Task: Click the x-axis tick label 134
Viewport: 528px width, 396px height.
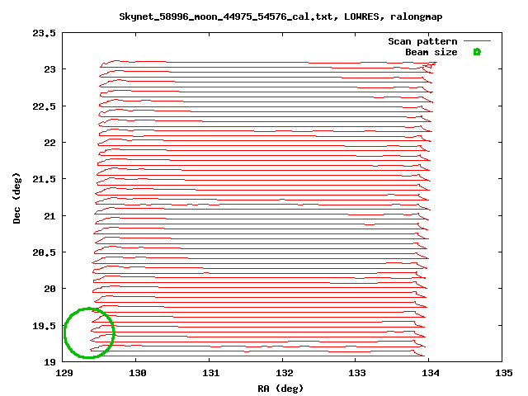Action: click(431, 373)
